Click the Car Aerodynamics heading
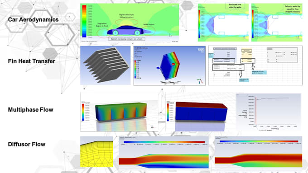 (x=33, y=19)
